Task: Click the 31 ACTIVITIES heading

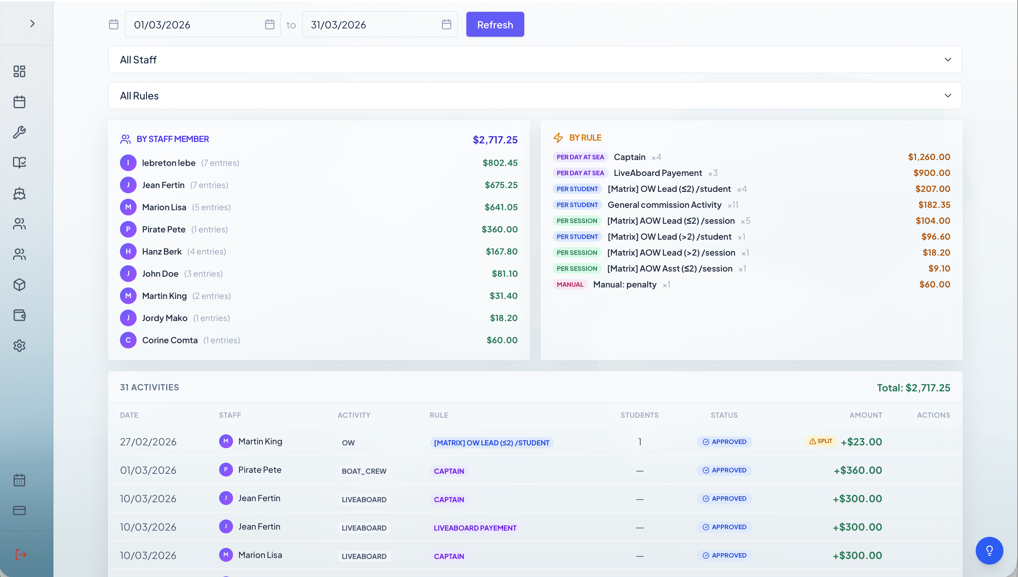Action: (149, 387)
